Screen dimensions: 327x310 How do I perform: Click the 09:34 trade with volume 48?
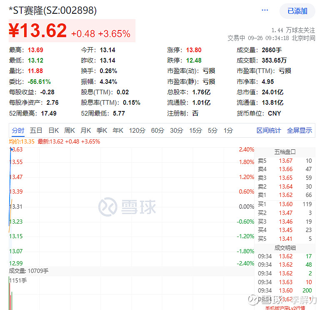[x=285, y=265]
